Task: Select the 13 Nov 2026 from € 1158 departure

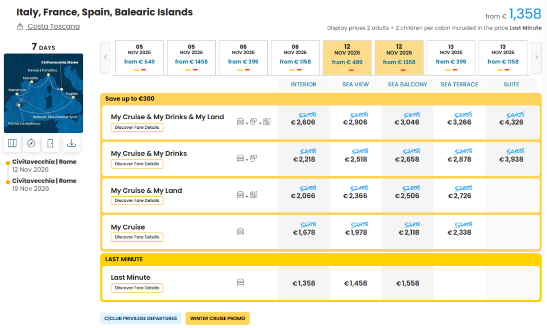Action: tap(503, 58)
